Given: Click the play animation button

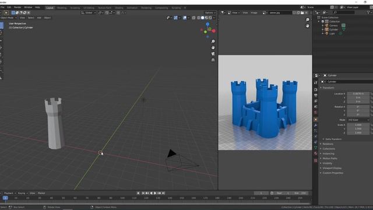Looking at the screenshot, I should (155, 193).
